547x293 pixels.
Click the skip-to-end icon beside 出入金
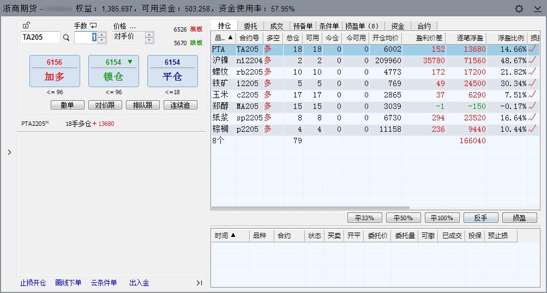pos(199,283)
